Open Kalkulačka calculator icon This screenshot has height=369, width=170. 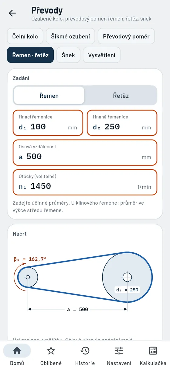153,351
